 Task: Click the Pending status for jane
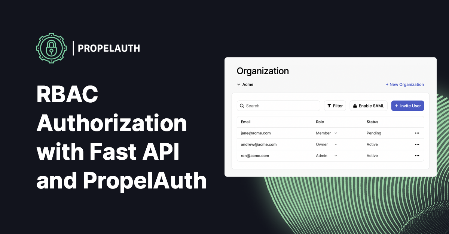pos(374,133)
